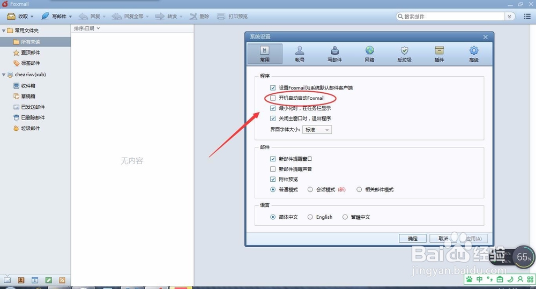Click the notes icon in bottom bar
This screenshot has height=289, width=536.
tap(49, 280)
